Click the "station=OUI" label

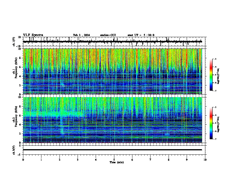tap(108, 35)
